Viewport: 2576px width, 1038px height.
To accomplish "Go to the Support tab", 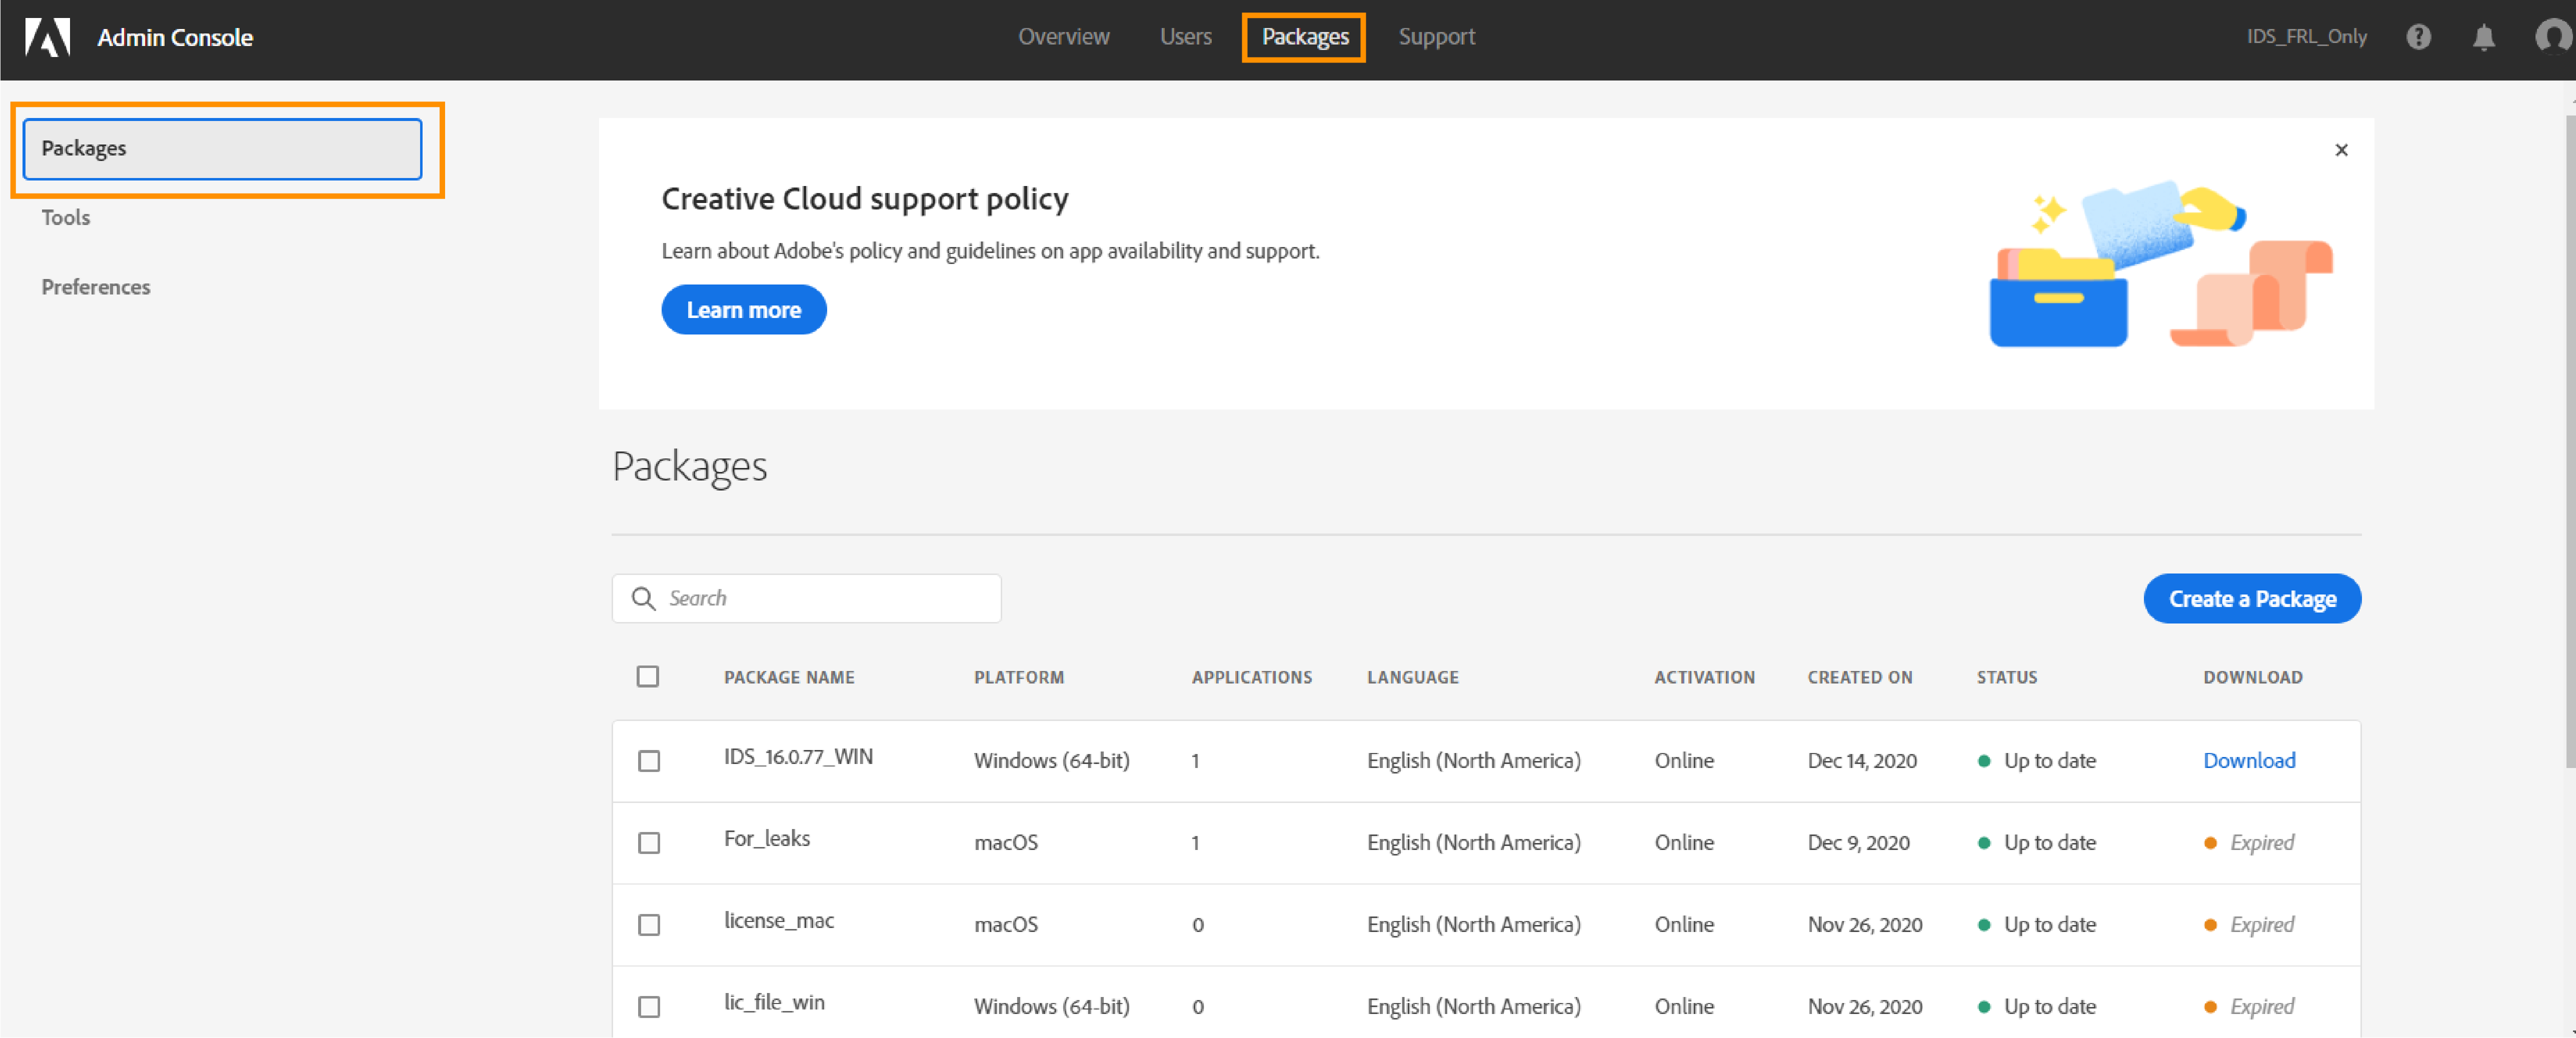I will [x=1436, y=37].
